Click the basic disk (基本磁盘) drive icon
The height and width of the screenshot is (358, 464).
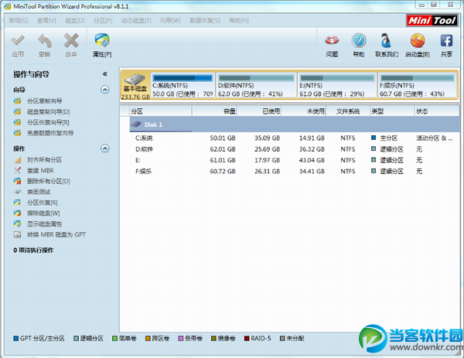tap(135, 80)
